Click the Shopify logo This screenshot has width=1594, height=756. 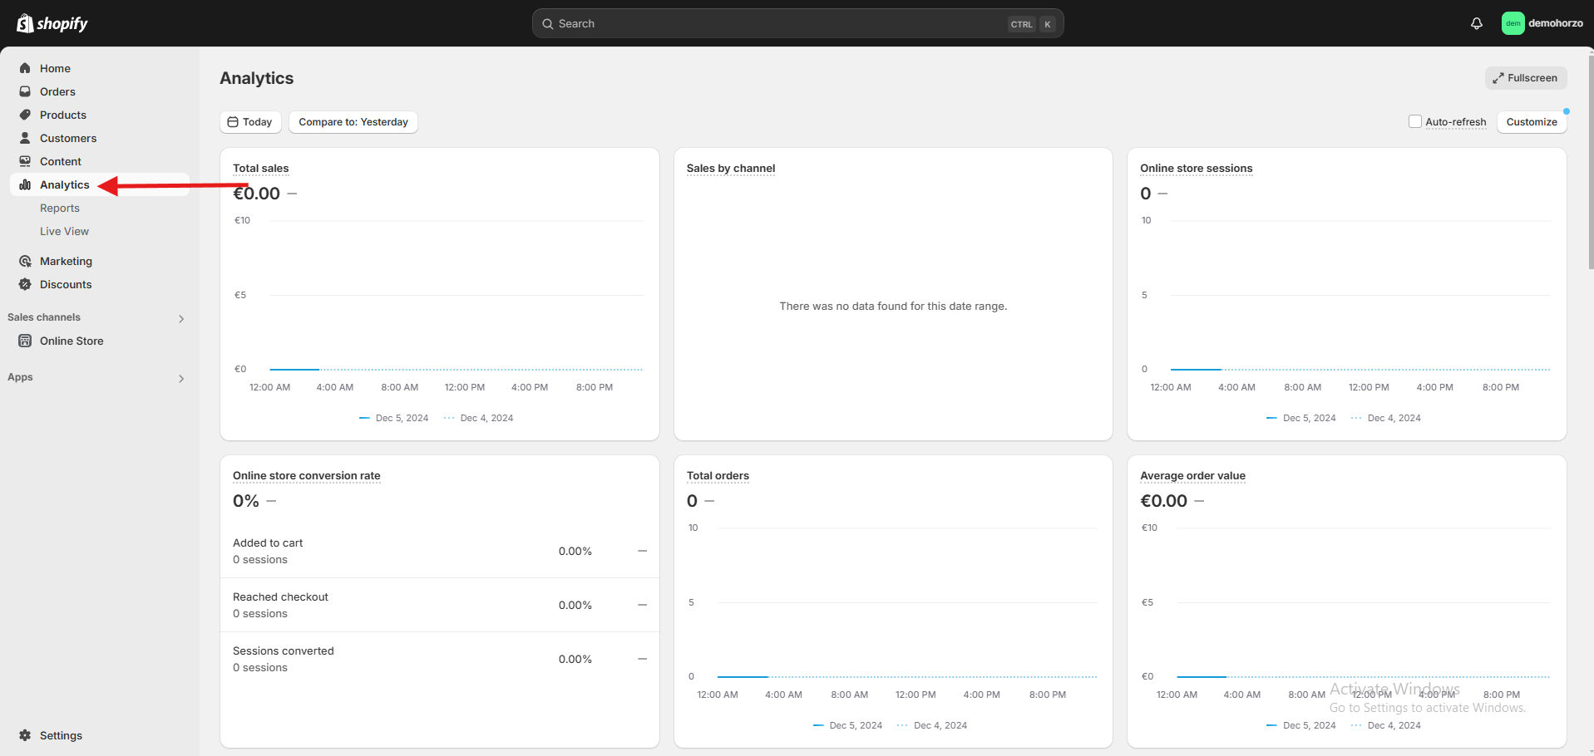pos(52,23)
